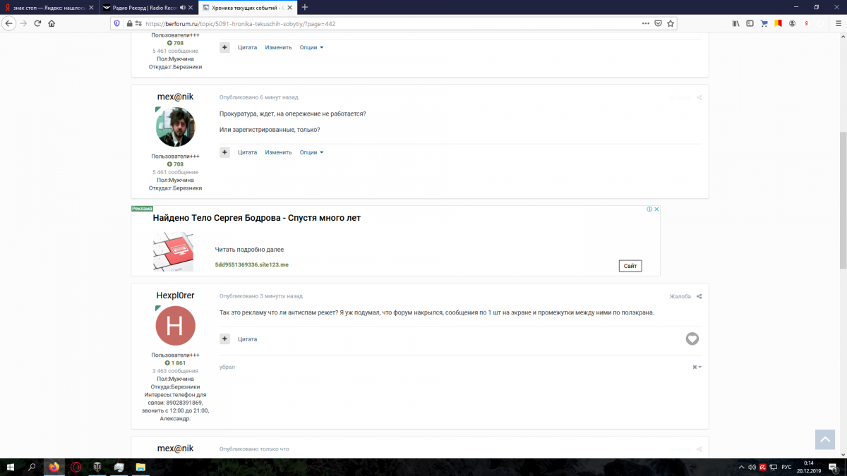The width and height of the screenshot is (847, 476).
Task: Click the multi-quote plus button in Hexpl0rer's post
Action: [224, 339]
